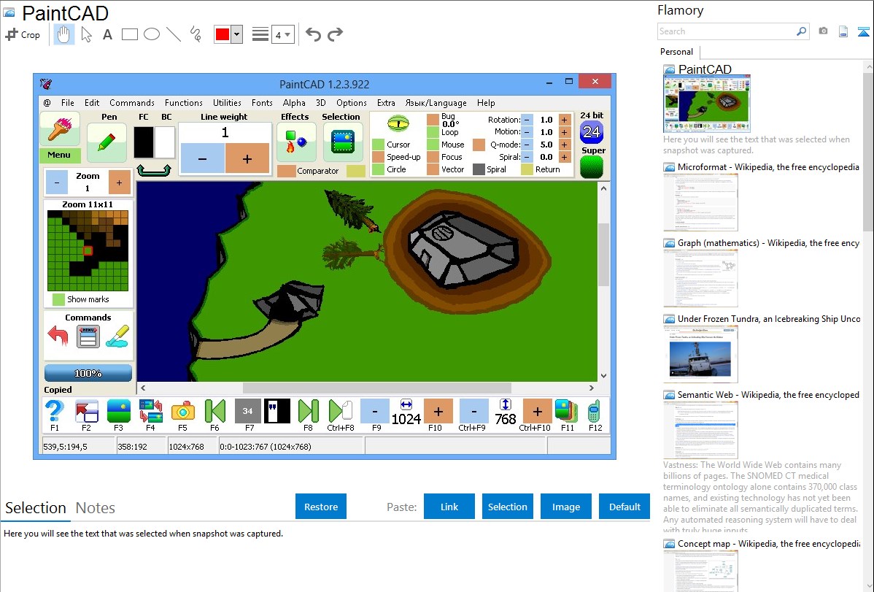874x592 pixels.
Task: Click the Restore button
Action: 321,507
